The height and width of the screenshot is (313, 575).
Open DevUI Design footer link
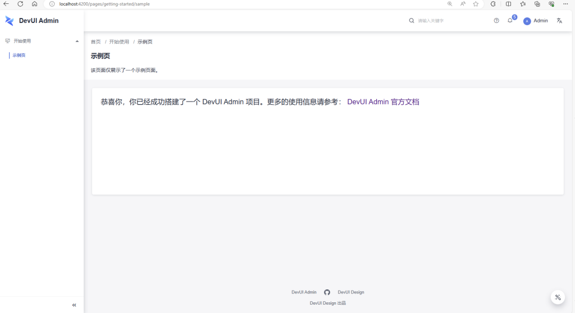351,292
